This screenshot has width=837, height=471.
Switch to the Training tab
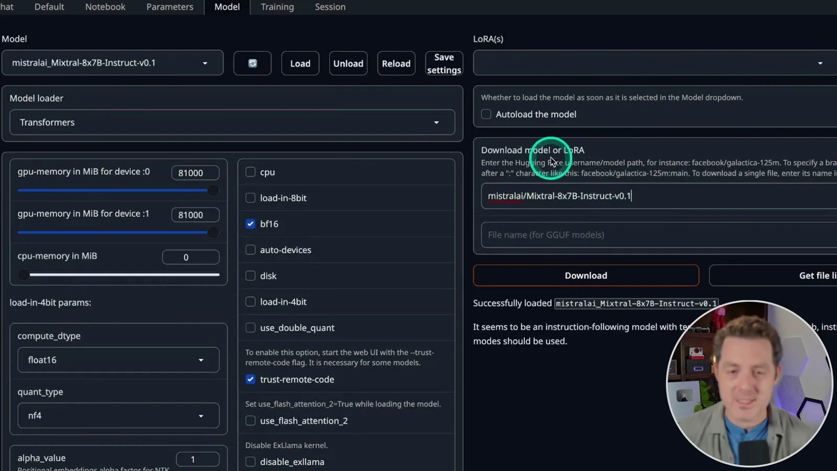[x=277, y=7]
